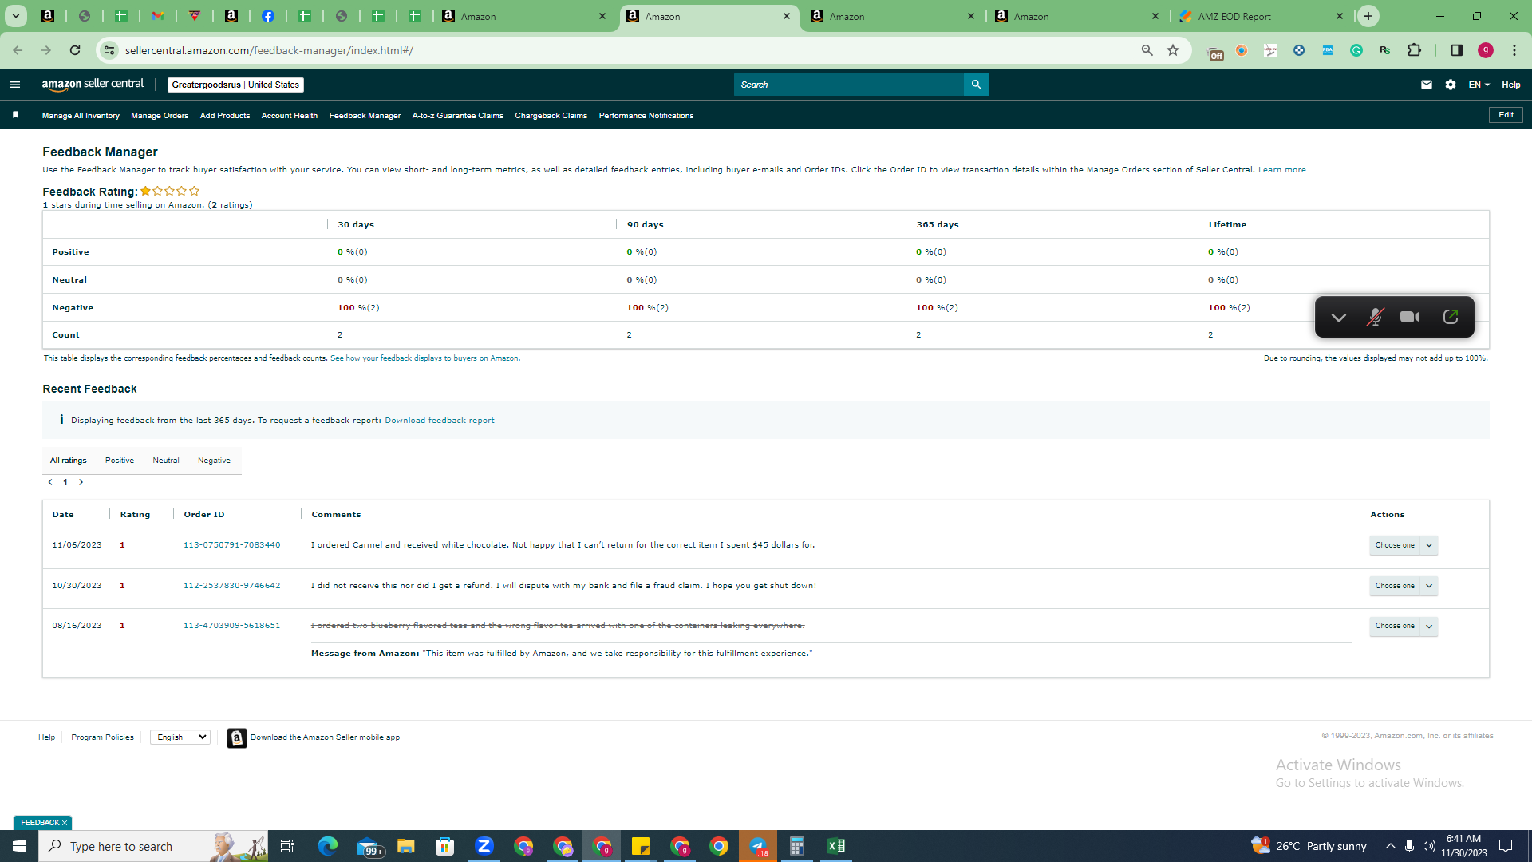Open Excel from the taskbar
Screen dimensions: 1532x862
point(835,846)
